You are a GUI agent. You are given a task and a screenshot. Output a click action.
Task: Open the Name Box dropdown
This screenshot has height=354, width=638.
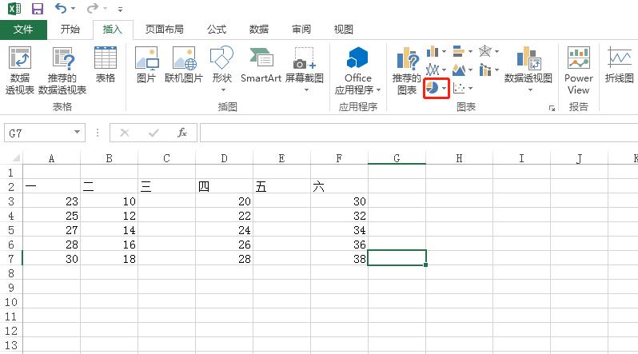(77, 132)
